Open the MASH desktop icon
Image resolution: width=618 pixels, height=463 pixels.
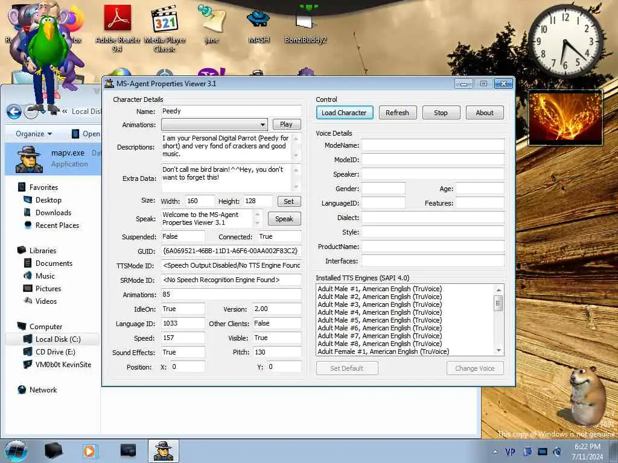(x=258, y=26)
